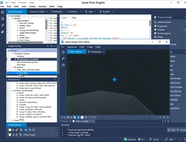Click the puzzle-piece icon in the left sidebar
This screenshot has height=142, width=186.
click(2, 32)
